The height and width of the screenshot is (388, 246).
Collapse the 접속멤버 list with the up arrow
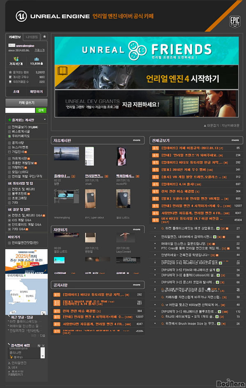tap(43, 345)
